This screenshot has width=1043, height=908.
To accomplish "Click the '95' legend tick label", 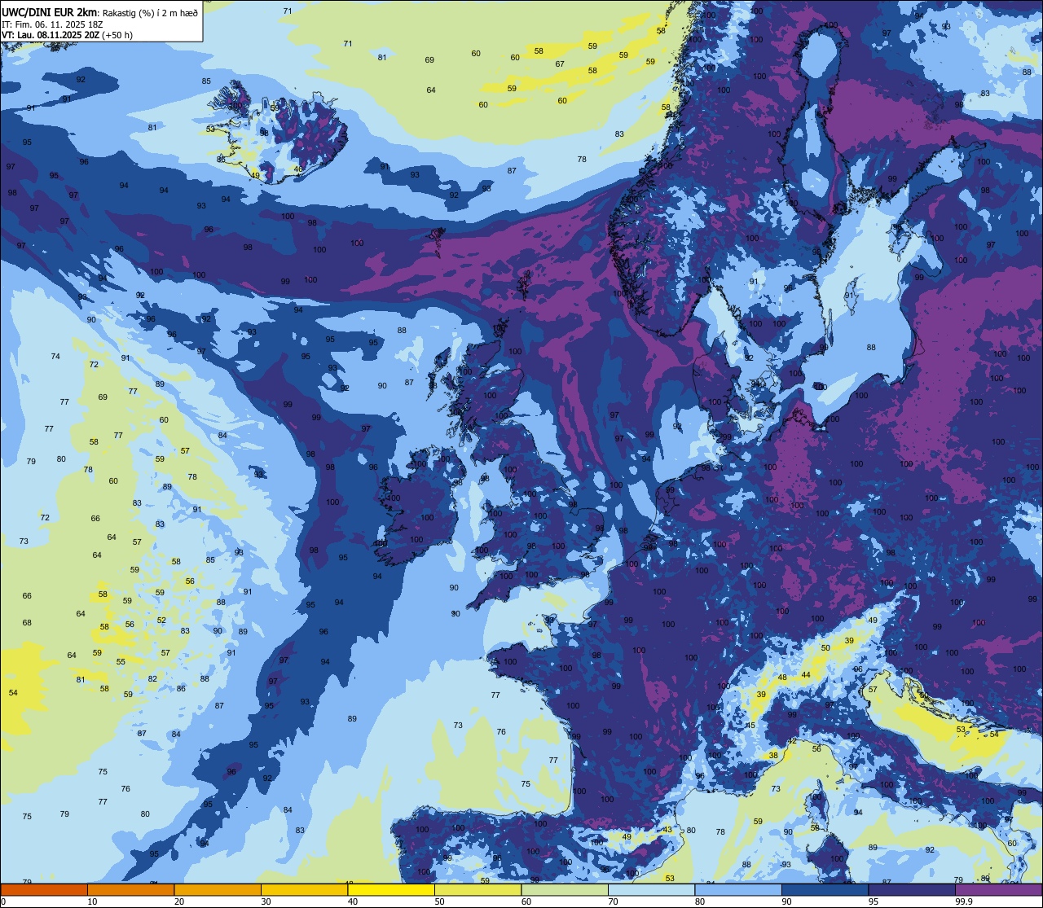I will pos(873,901).
